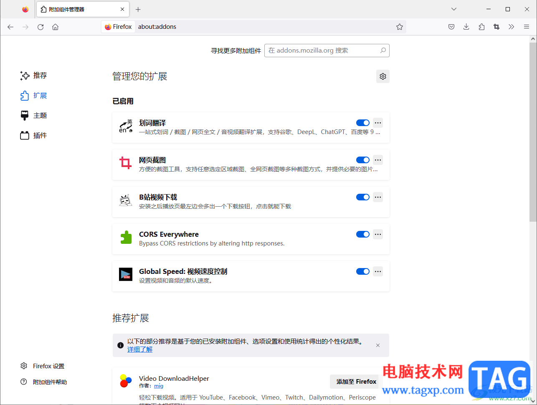Click the CORS Everywhere puzzle icon

126,238
